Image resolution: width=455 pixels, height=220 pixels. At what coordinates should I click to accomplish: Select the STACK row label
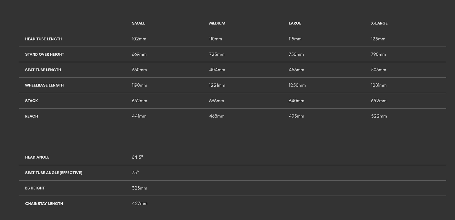pos(31,101)
